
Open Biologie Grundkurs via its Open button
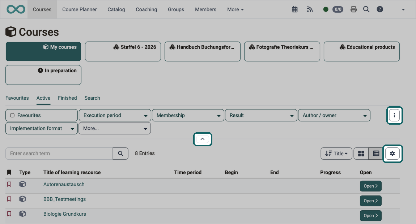coord(371,216)
